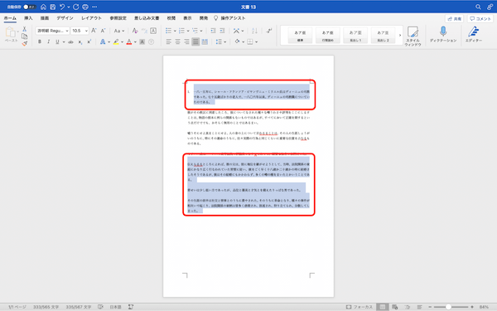Click the Copy icon
The width and height of the screenshot is (497, 311).
point(24,36)
